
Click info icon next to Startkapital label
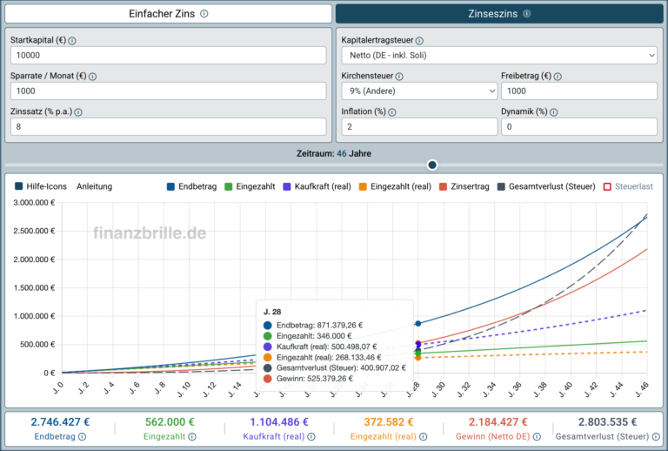[72, 41]
